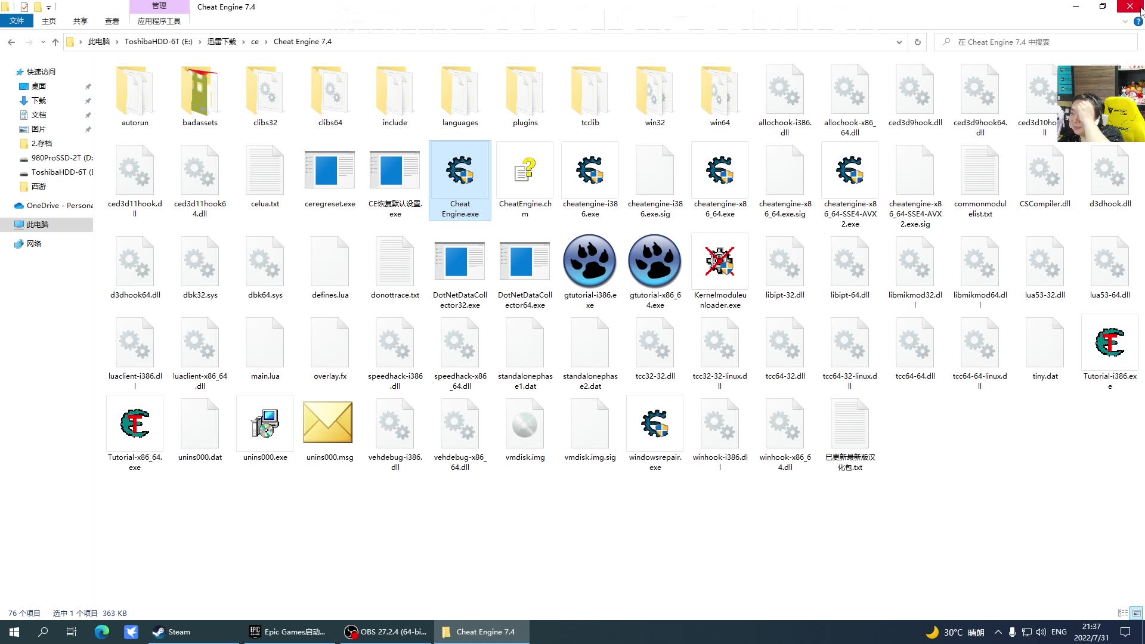Viewport: 1145px width, 644px height.
Task: Select the Cheat Engine.exe file icon
Action: (460, 171)
